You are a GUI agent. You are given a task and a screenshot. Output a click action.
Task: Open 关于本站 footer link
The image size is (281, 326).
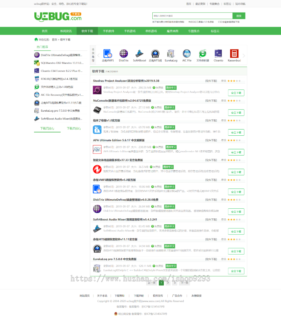102,296
